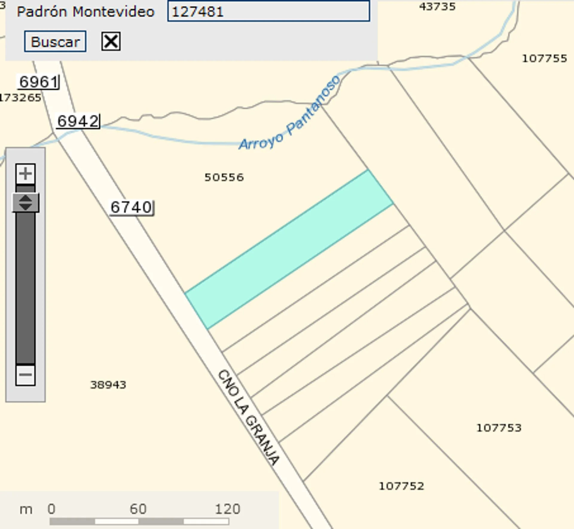The height and width of the screenshot is (529, 574).
Task: Click parcel number 50556
Action: click(x=224, y=177)
